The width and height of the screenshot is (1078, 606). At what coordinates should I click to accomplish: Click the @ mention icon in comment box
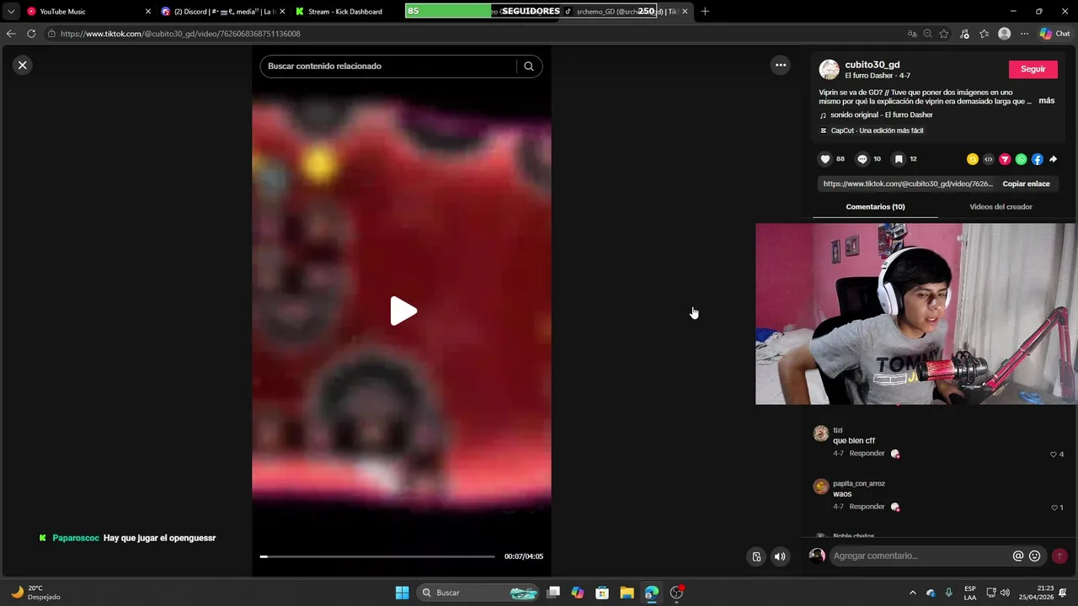coord(1018,555)
